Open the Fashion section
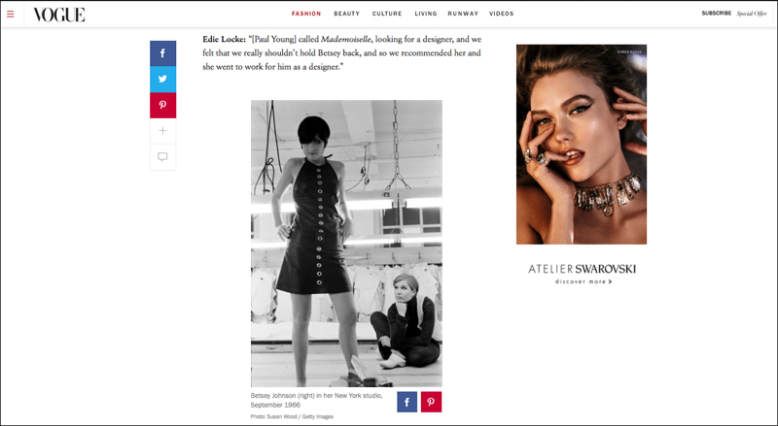Image resolution: width=778 pixels, height=426 pixels. coord(306,14)
